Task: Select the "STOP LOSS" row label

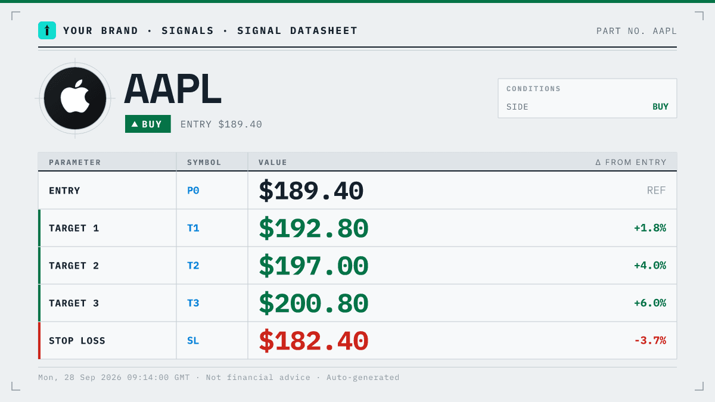Action: tap(77, 341)
